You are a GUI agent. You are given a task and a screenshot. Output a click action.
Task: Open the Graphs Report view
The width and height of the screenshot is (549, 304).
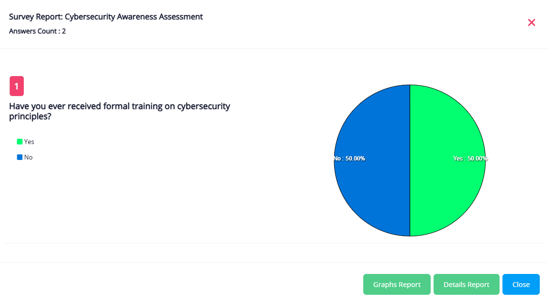click(x=397, y=285)
